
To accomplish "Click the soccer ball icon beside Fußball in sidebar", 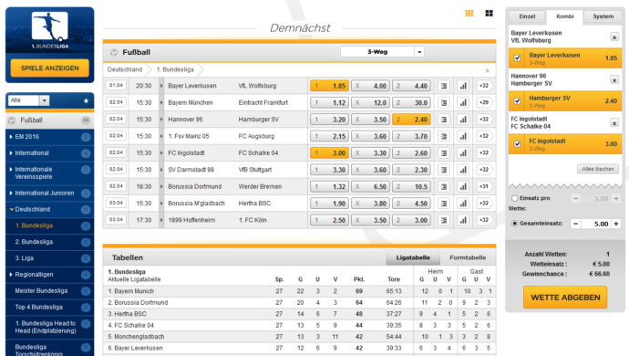I will click(12, 120).
